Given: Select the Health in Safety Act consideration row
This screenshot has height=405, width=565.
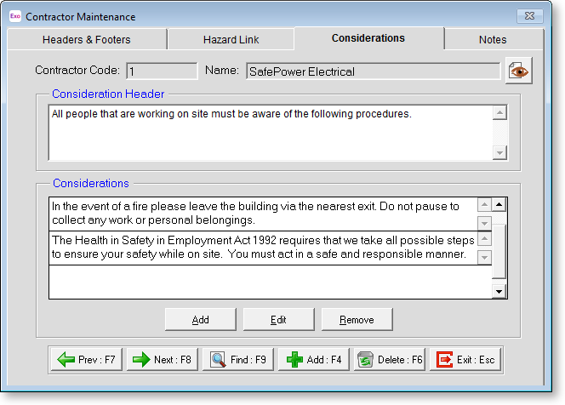Looking at the screenshot, I should tap(263, 248).
